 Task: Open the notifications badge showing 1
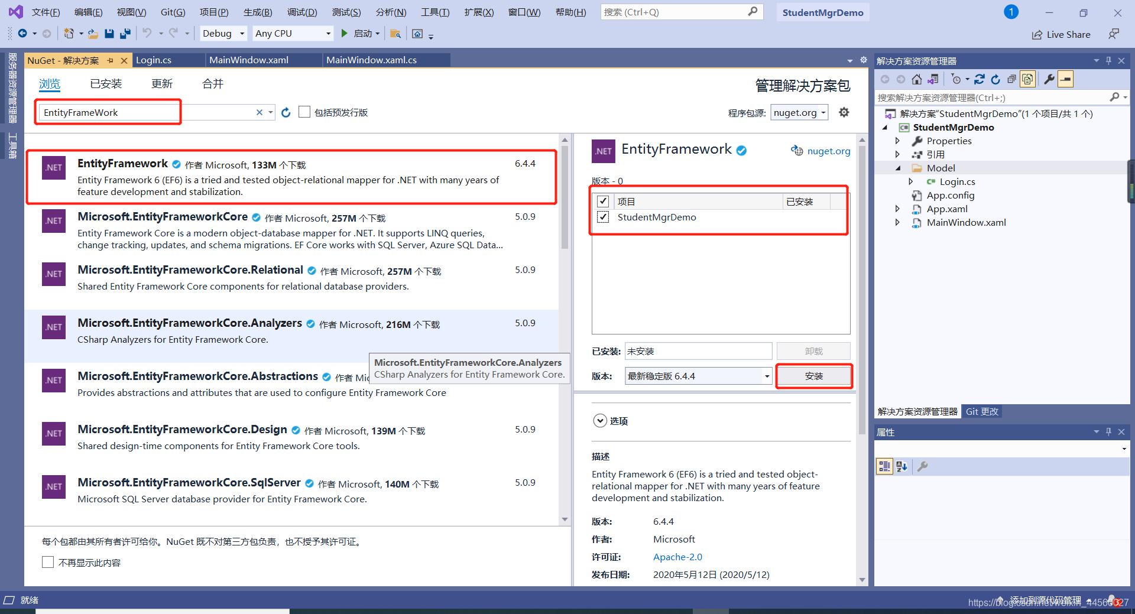tap(1011, 12)
